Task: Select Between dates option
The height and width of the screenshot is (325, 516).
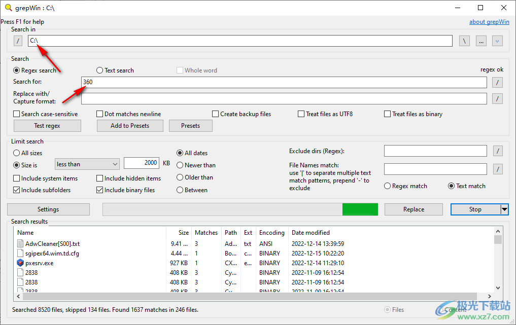Action: click(192, 190)
